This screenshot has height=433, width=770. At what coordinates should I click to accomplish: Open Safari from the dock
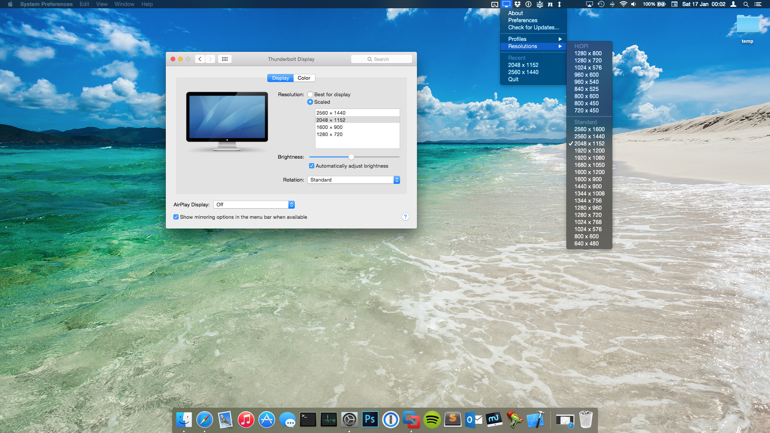click(205, 419)
